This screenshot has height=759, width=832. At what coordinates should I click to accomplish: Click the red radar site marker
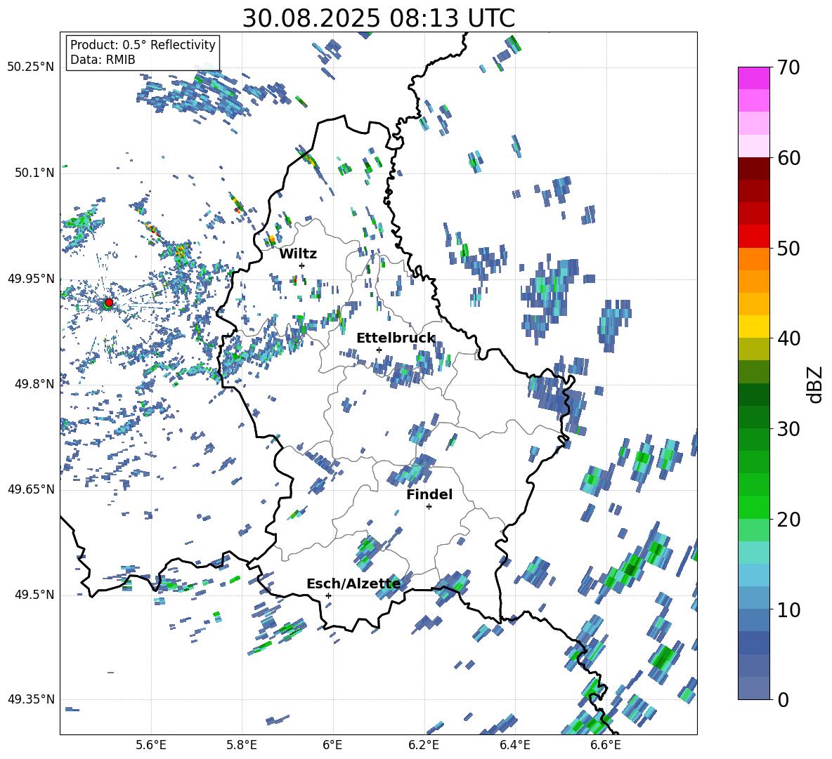(x=108, y=302)
